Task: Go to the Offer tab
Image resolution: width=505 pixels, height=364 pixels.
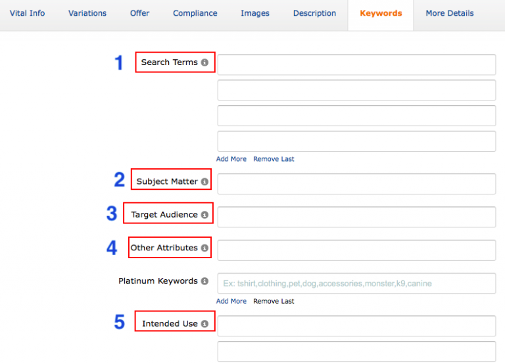Action: (140, 13)
